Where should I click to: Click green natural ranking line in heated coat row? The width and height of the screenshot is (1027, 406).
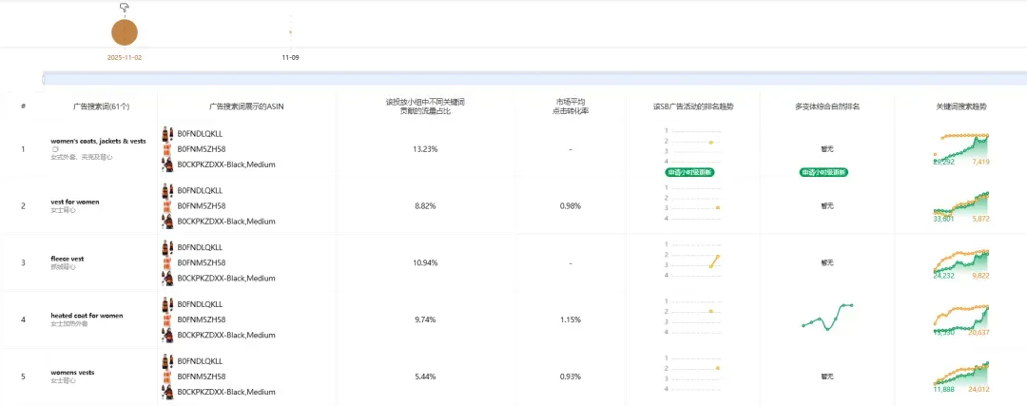pos(827,316)
